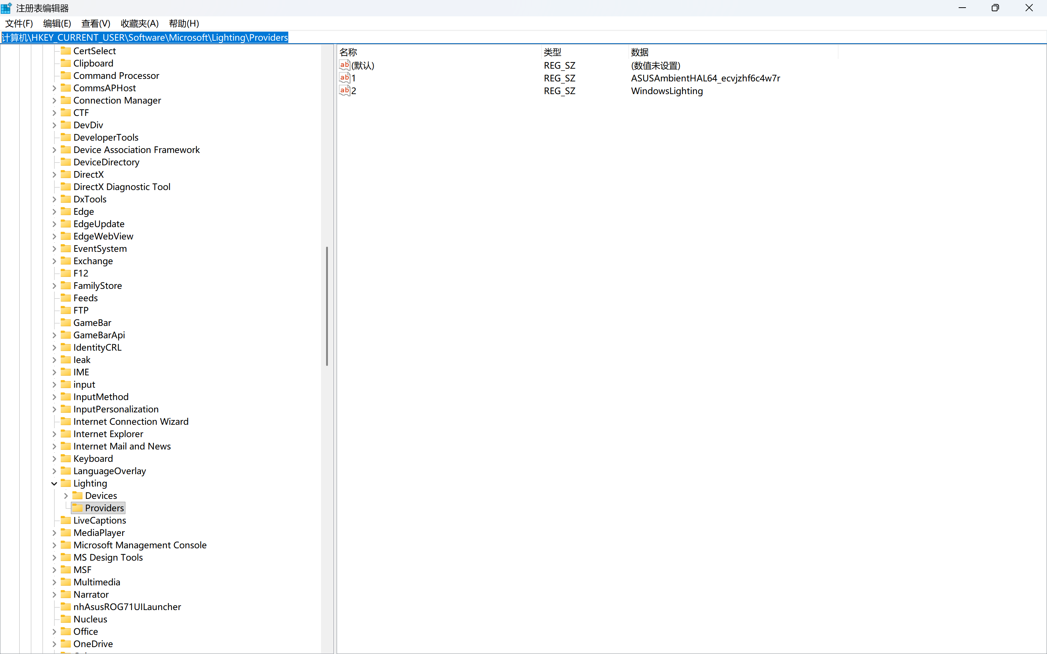
Task: Click the Edge key folder icon
Action: 66,211
